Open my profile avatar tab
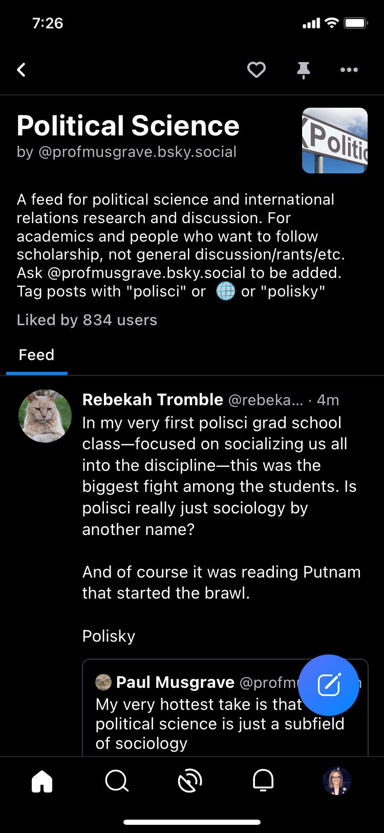384x833 pixels. (x=336, y=782)
